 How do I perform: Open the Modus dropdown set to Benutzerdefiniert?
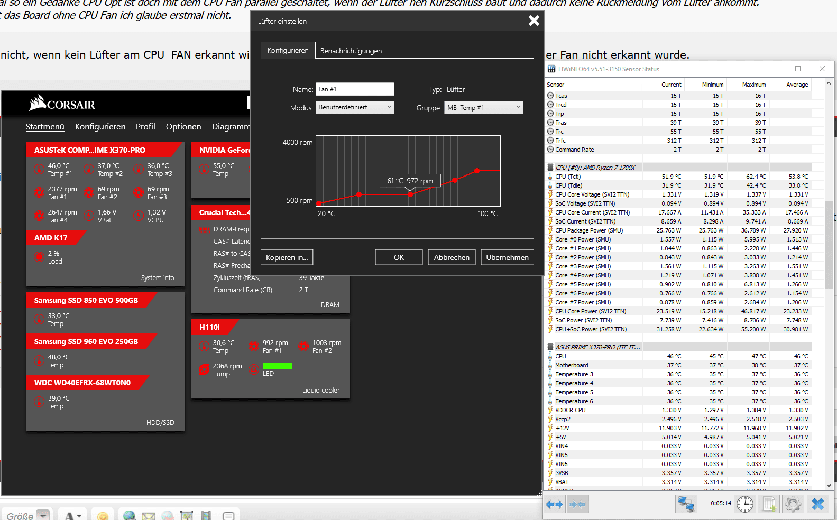click(355, 107)
